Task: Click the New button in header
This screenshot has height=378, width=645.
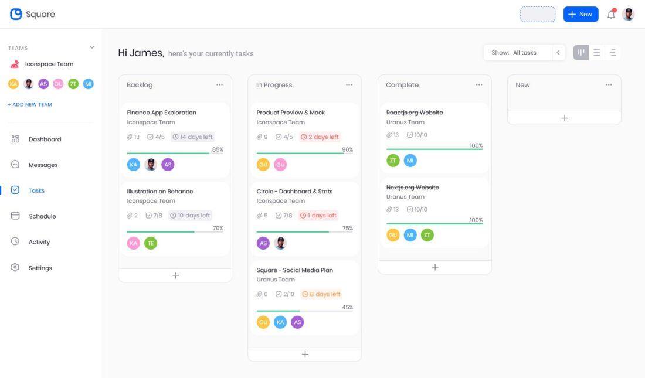Action: [580, 14]
